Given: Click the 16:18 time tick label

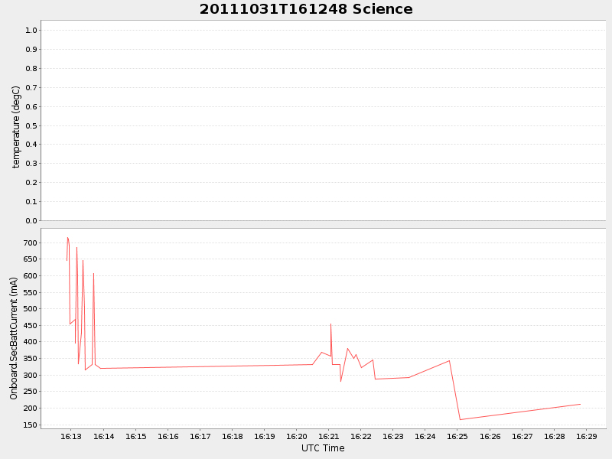Looking at the screenshot, I should (233, 436).
